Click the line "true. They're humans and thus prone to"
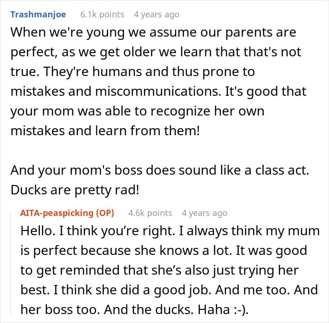The height and width of the screenshot is (323, 329). pyautogui.click(x=132, y=72)
